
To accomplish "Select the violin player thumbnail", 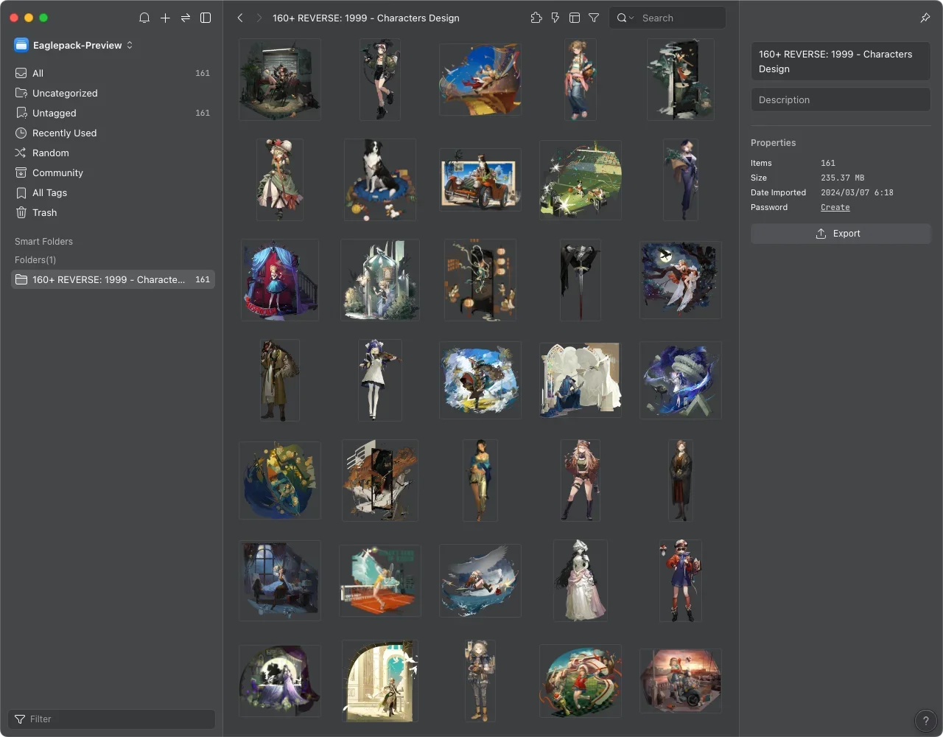I will (x=380, y=380).
